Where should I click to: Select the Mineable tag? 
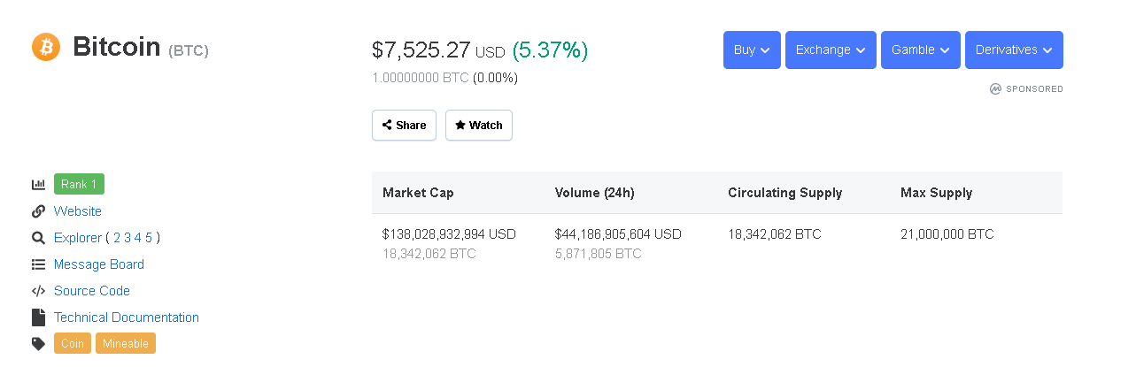tap(126, 343)
